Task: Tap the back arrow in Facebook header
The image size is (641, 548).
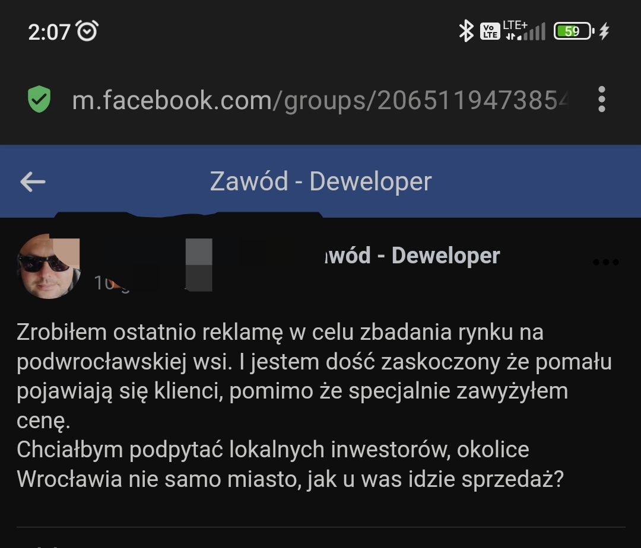Action: pos(33,181)
